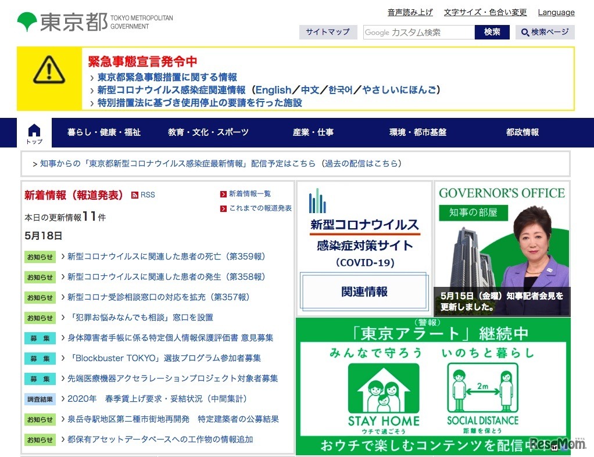594x457 pixels.
Task: Open 暮らし・健康・福祉 menu
Action: point(104,132)
